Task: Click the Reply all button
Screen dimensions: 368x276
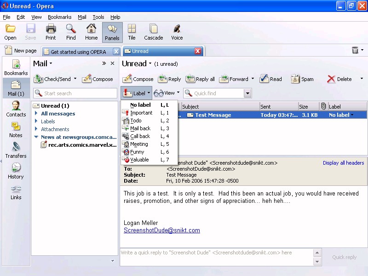Action: click(x=200, y=79)
